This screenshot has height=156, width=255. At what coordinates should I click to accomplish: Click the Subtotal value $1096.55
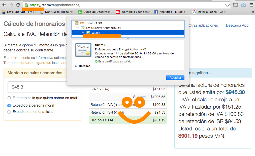coord(158,97)
